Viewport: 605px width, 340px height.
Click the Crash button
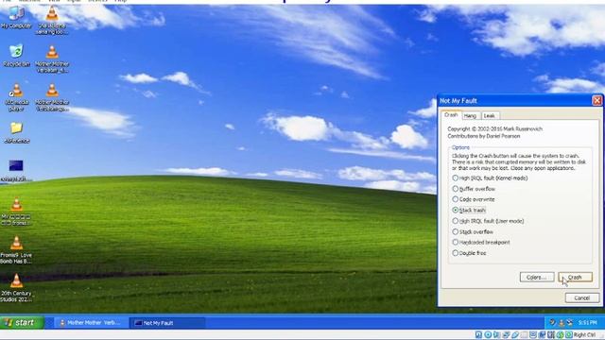pos(575,277)
